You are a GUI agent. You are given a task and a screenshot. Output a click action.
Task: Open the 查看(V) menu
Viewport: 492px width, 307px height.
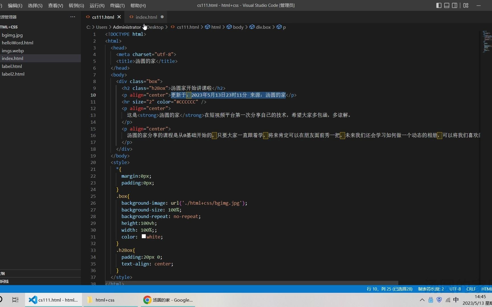(55, 5)
